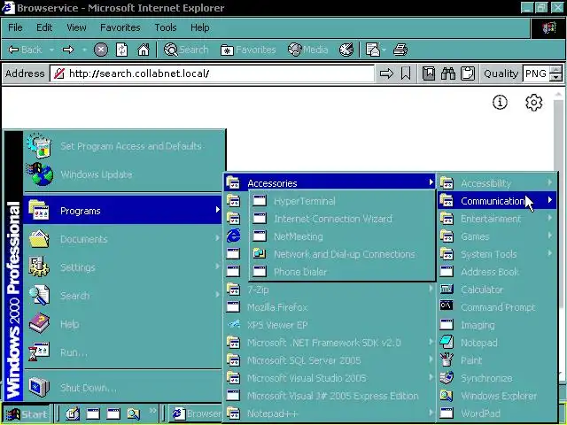Click the Browser taskbar button
The height and width of the screenshot is (425, 567).
(196, 413)
